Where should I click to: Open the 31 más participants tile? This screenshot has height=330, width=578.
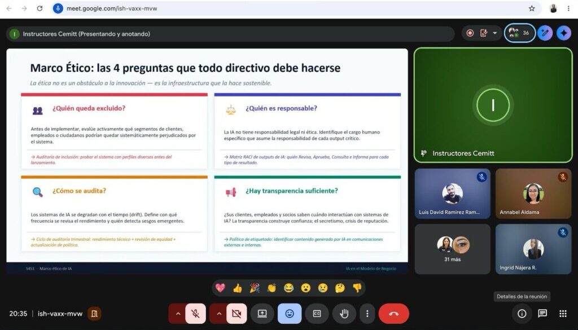pos(452,249)
